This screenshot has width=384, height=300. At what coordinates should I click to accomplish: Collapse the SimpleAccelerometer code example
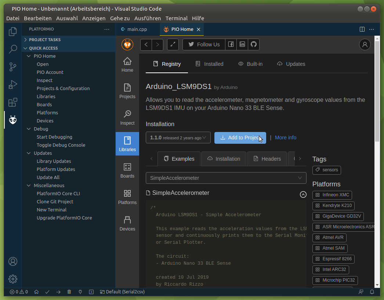303,194
